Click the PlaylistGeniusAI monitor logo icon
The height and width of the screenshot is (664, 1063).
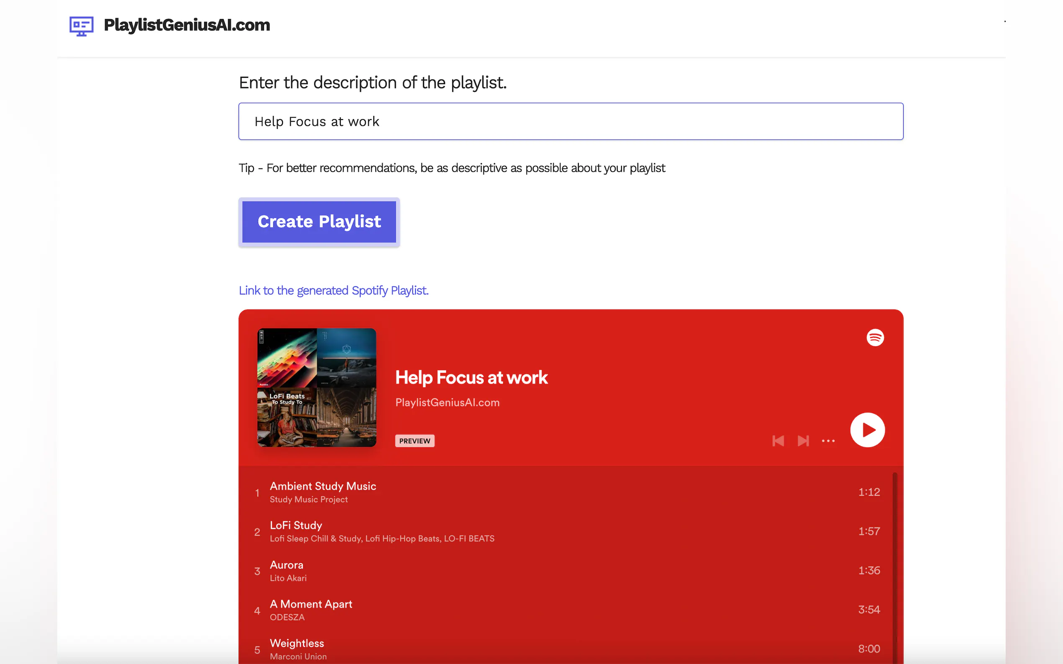pos(81,26)
